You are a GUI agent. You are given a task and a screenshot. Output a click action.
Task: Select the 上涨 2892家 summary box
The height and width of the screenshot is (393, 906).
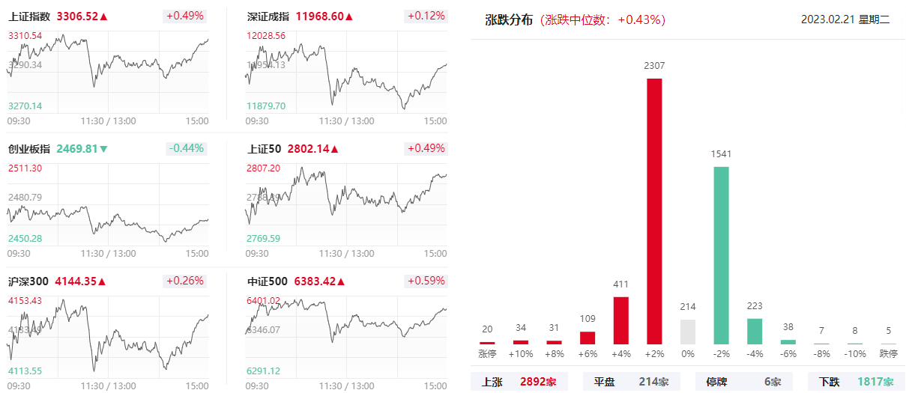pos(519,382)
